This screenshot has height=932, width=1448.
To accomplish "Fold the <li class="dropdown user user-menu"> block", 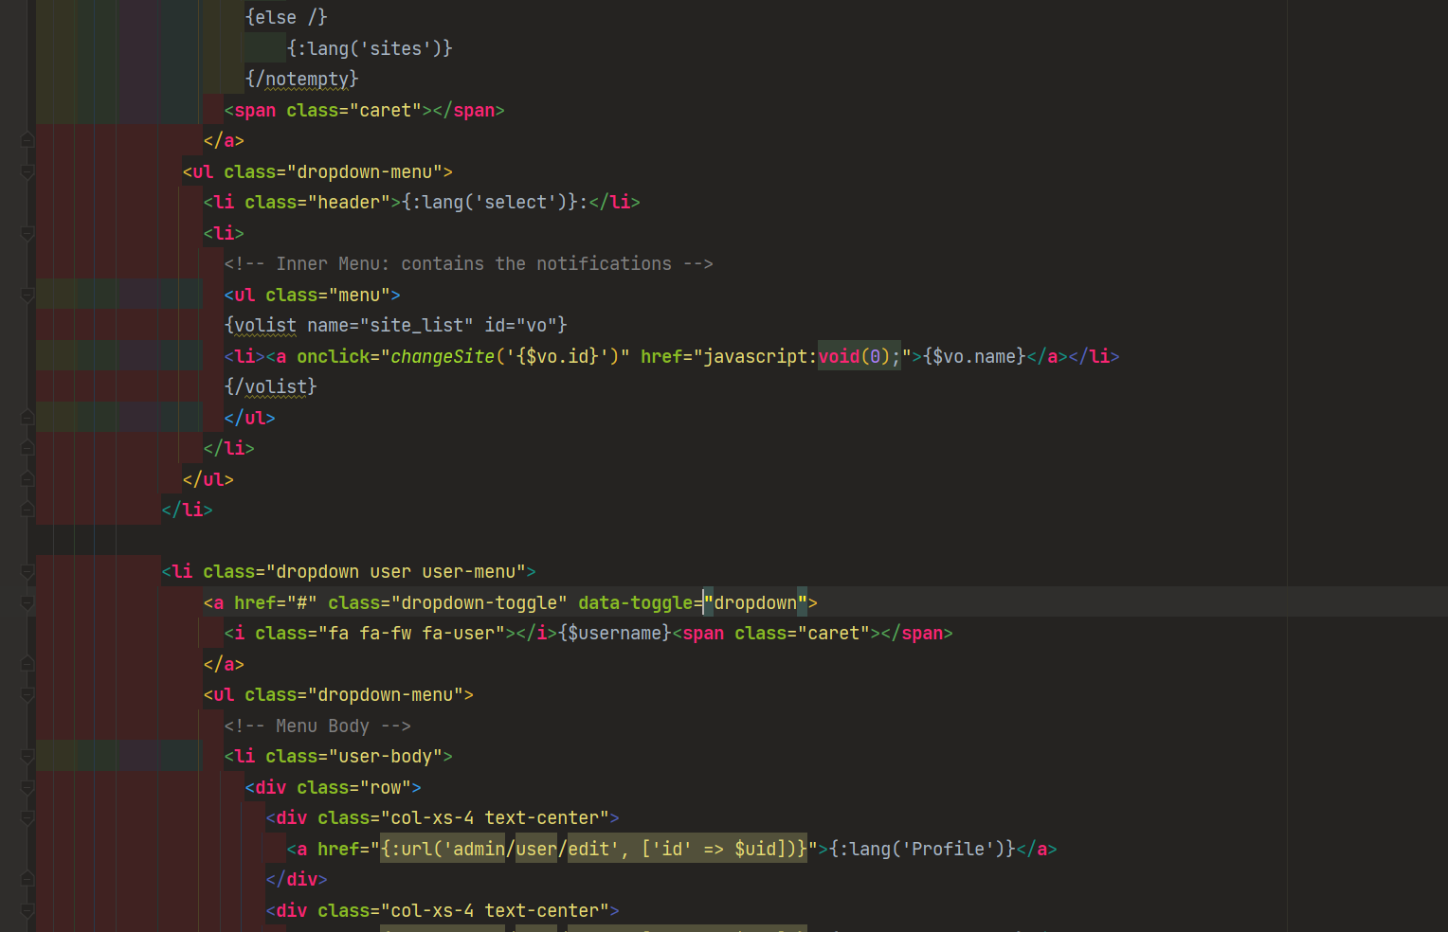I will pyautogui.click(x=27, y=572).
